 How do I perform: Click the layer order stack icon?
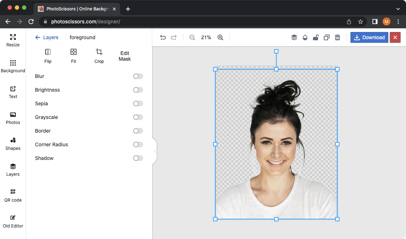[294, 37]
